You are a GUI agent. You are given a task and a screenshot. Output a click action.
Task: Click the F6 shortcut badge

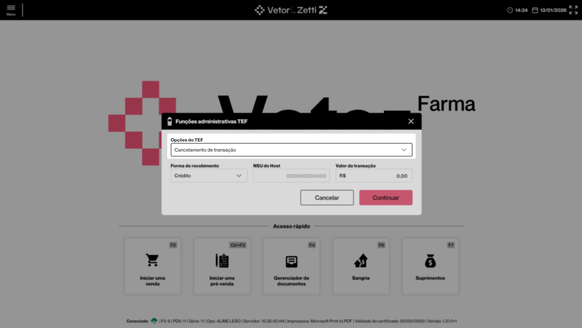381,245
